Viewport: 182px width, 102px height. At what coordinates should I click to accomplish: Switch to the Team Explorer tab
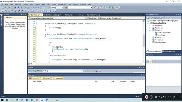169,52
